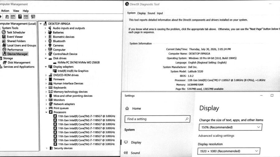Image resolution: width=280 pixels, height=157 pixels.
Task: Select the first i7-1185G7 processor entry
Action: point(86,116)
